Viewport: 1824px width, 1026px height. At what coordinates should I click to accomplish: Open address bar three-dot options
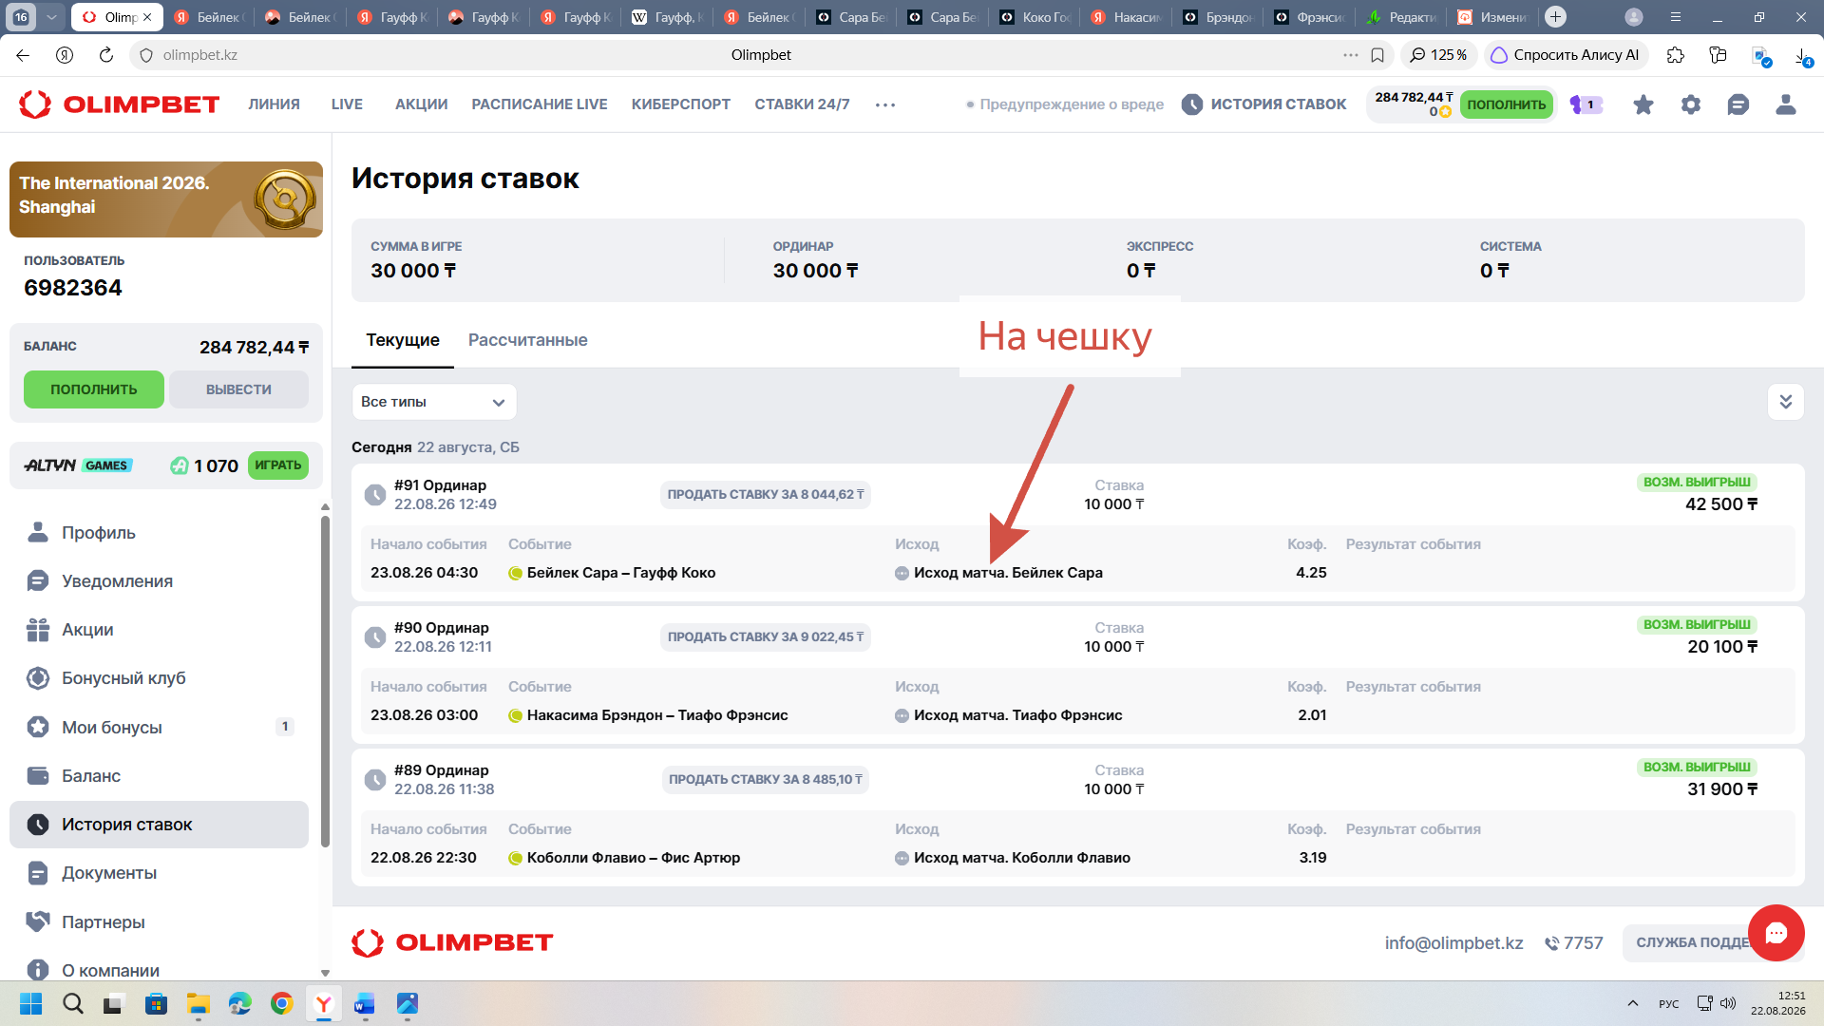[x=1350, y=55]
